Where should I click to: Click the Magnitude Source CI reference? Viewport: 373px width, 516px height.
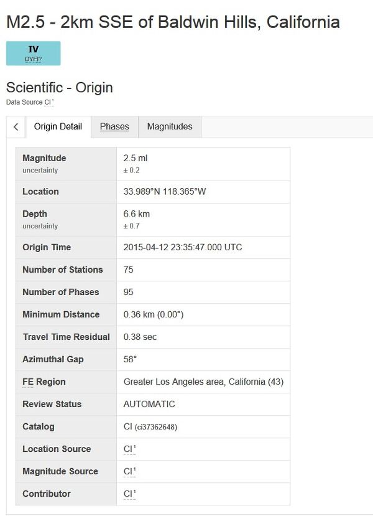click(x=129, y=471)
